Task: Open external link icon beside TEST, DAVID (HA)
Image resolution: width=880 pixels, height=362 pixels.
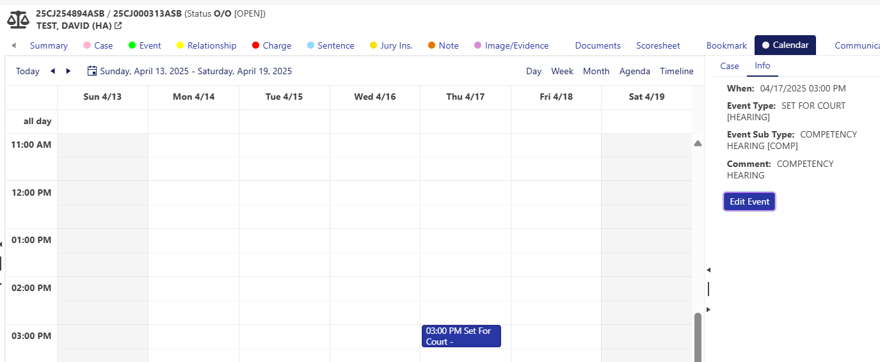Action: [118, 26]
